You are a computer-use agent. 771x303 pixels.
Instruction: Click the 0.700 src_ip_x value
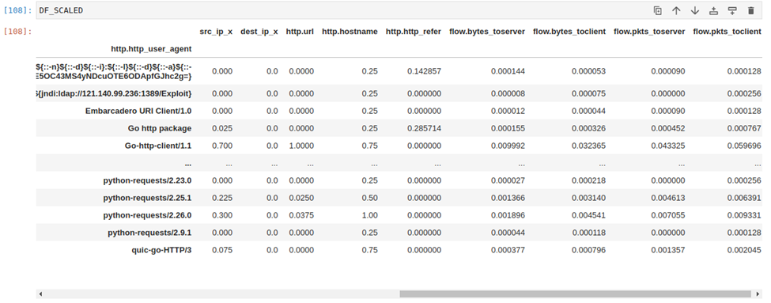point(222,146)
